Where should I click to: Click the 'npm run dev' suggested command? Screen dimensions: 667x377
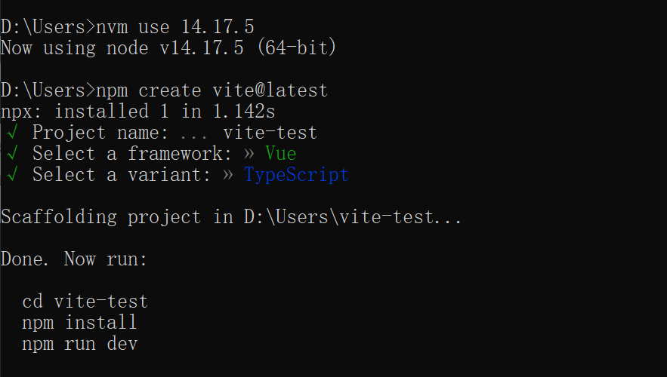(x=79, y=345)
